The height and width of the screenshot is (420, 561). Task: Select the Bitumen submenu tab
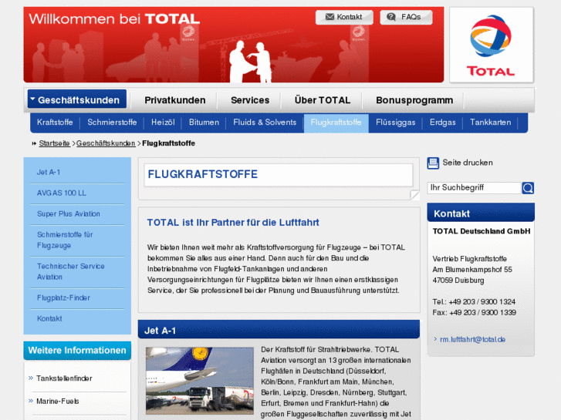204,123
